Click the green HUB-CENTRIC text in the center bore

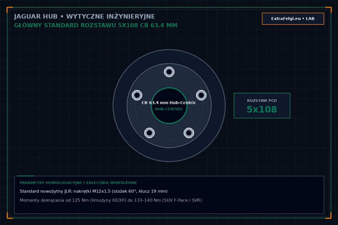[x=169, y=109]
